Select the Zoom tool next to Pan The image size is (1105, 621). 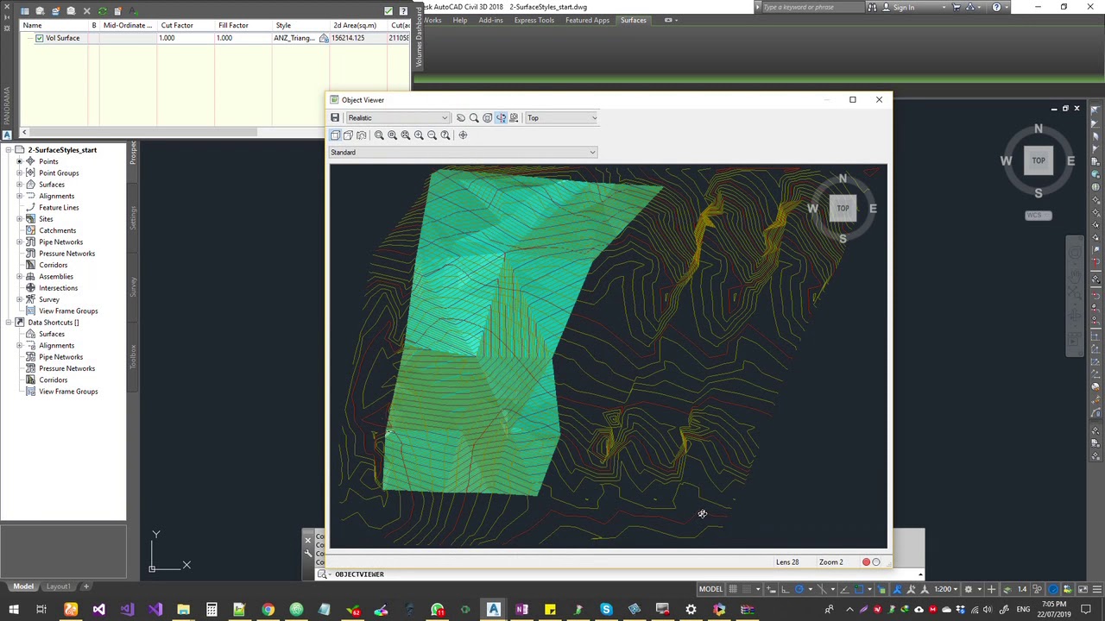point(474,118)
